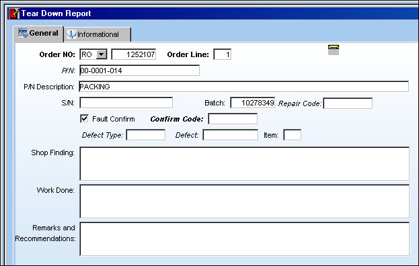Click the Defect Type: label
The height and width of the screenshot is (266, 419).
tap(102, 135)
